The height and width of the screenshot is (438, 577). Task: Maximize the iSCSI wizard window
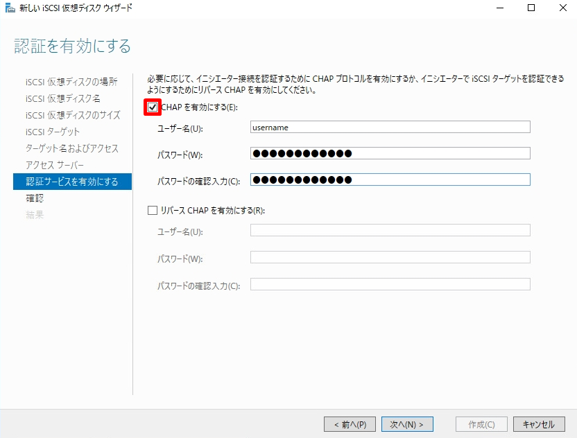(x=531, y=8)
